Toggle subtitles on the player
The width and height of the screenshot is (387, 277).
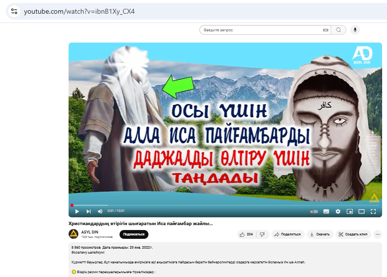tap(326, 211)
